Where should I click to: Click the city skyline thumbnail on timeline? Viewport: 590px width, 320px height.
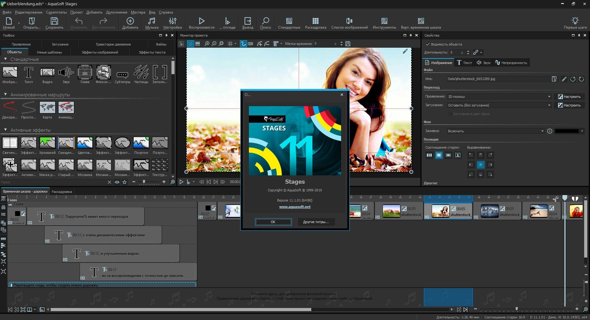click(490, 211)
